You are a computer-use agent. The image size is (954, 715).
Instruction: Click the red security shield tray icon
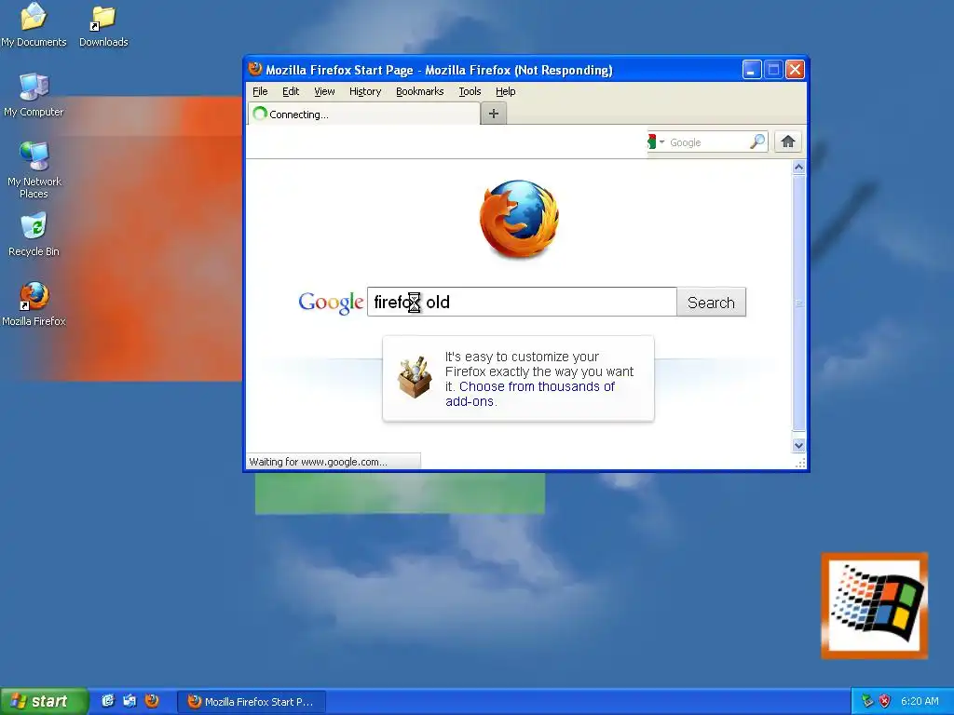coord(885,701)
